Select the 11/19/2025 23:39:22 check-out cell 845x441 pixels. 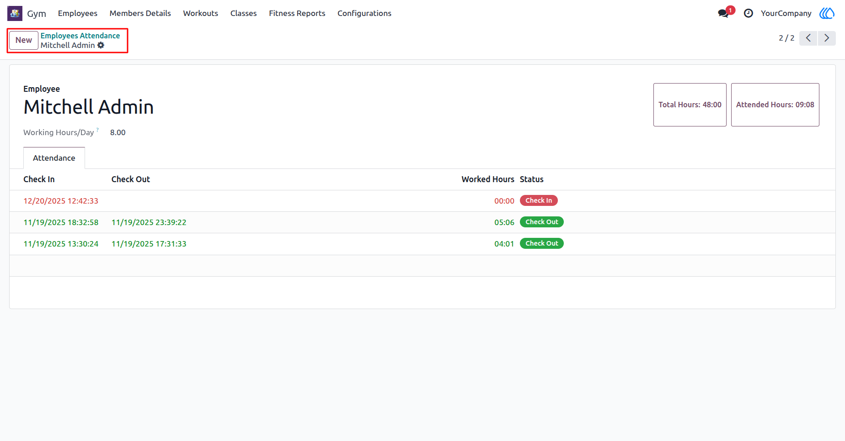pos(149,222)
